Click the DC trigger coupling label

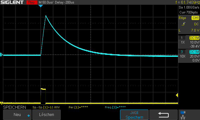pos(196,24)
